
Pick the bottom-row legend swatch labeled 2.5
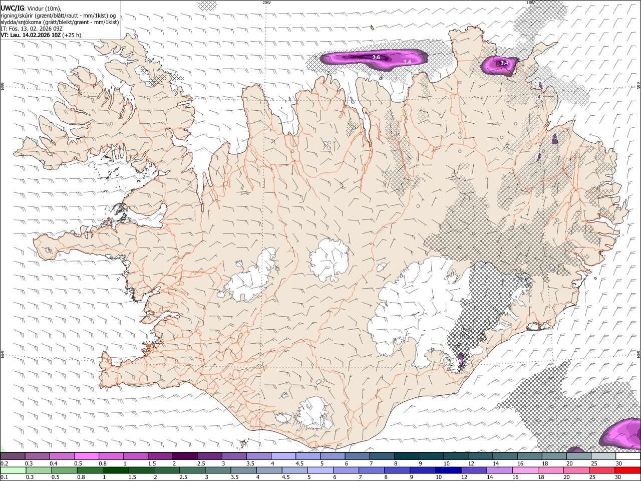(192, 470)
